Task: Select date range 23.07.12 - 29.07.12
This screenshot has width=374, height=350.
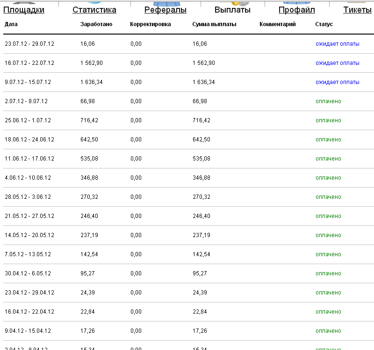Action: 29,44
